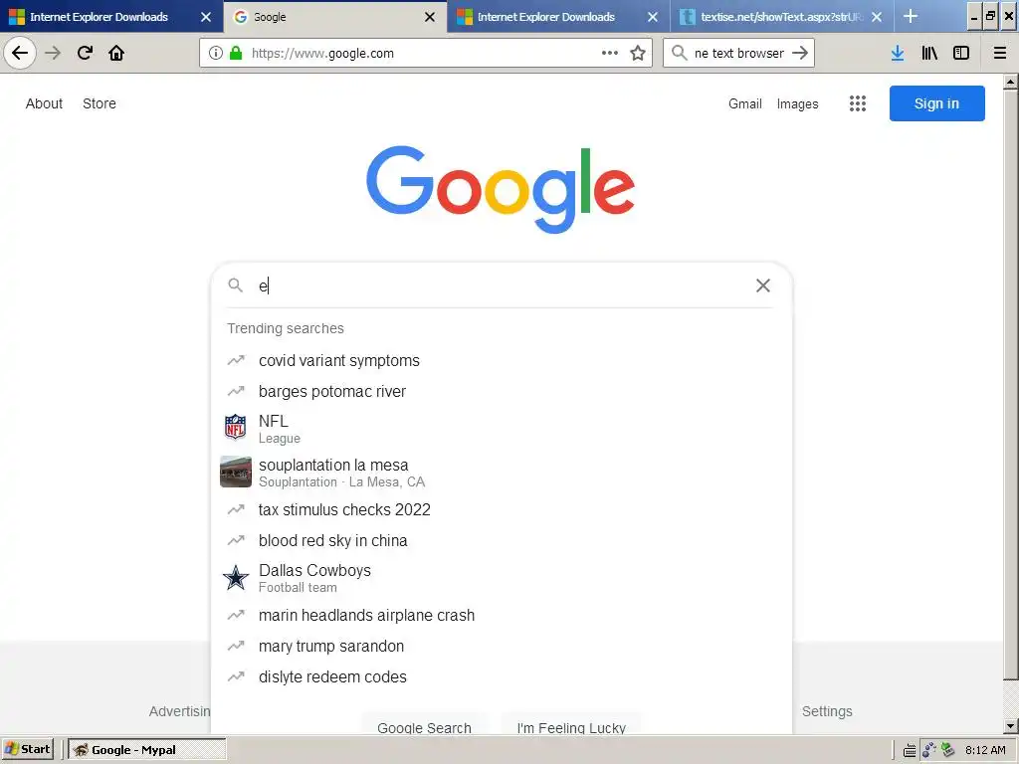Open a new tab with plus

(x=911, y=16)
